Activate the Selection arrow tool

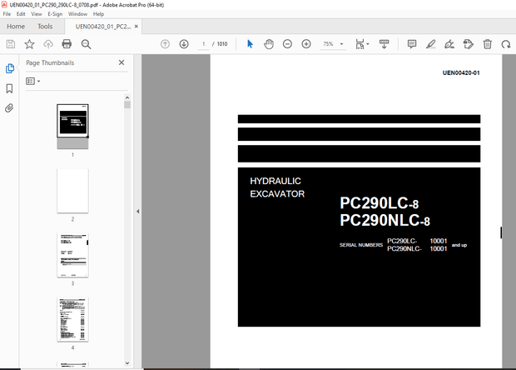coord(251,44)
